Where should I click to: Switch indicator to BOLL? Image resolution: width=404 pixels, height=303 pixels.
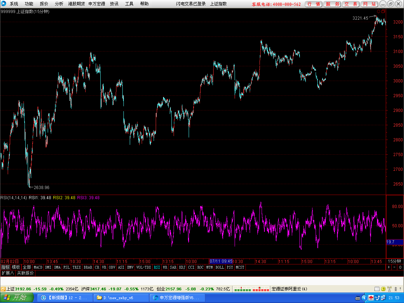(220, 267)
